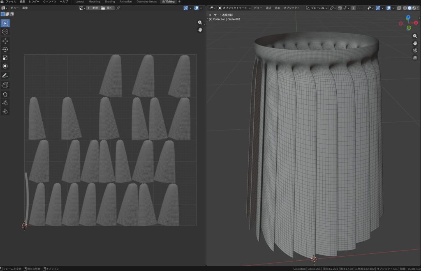Select the Annotate pencil tool
Screen dimensions: 421x271
tap(5, 76)
